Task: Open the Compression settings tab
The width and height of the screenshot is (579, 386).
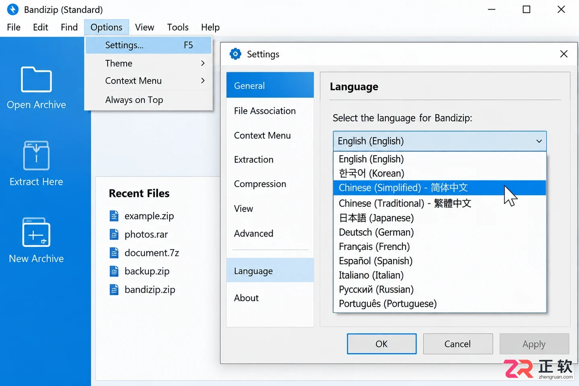Action: [x=270, y=184]
